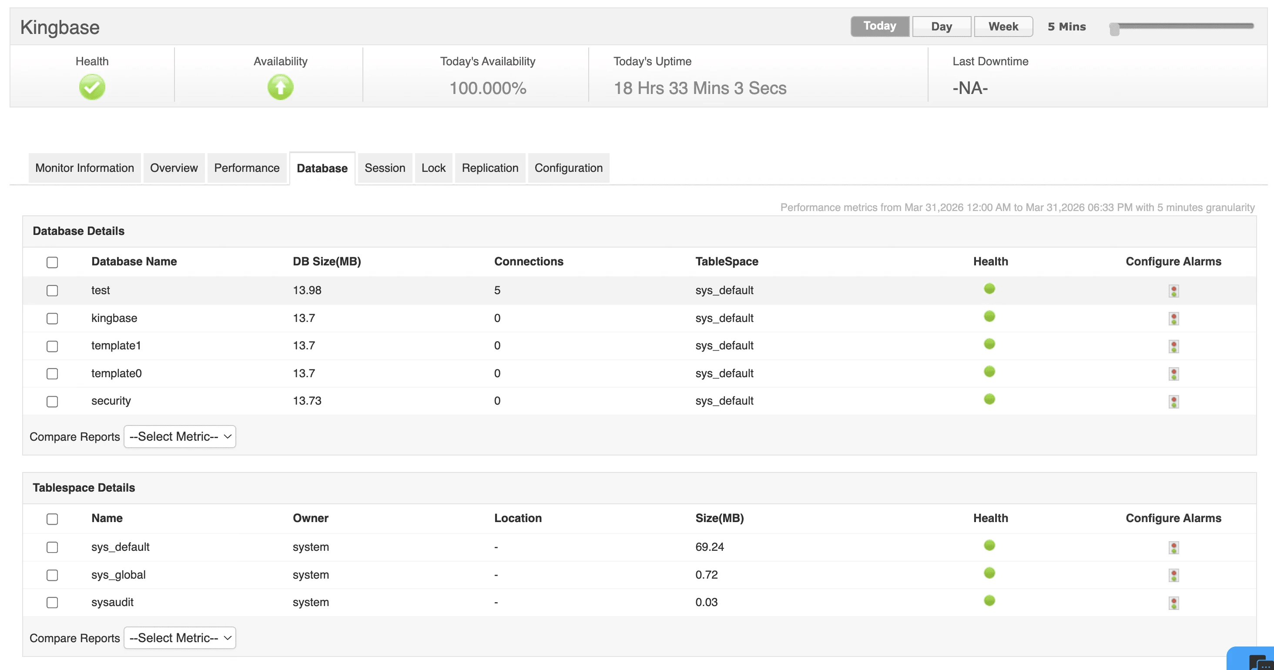
Task: Check the checkbox for the kingbase database
Action: click(52, 318)
